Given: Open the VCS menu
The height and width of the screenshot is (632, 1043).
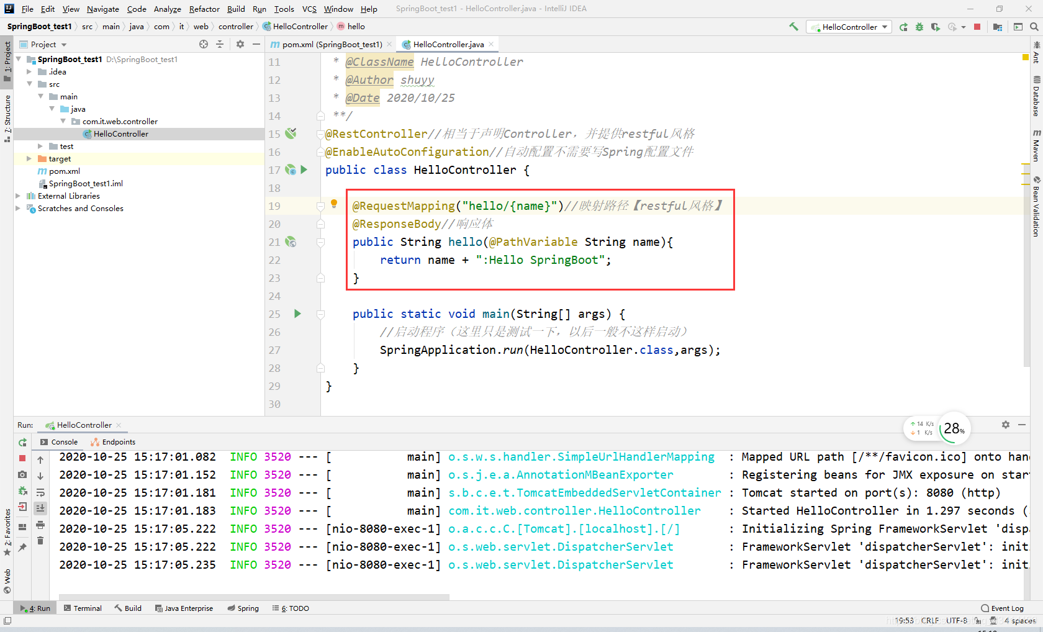Looking at the screenshot, I should [x=309, y=9].
